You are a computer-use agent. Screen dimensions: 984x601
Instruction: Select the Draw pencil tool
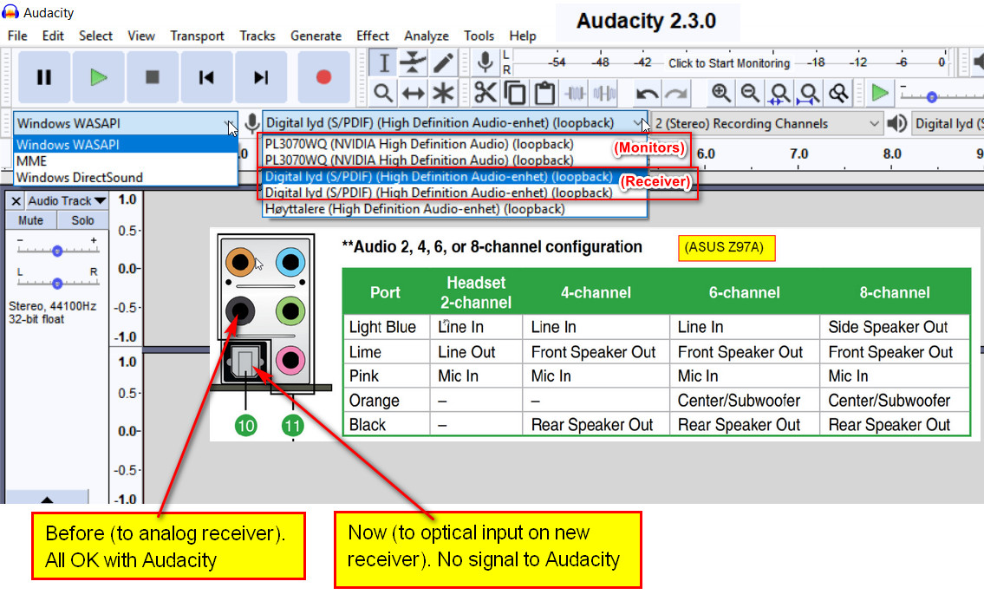pyautogui.click(x=443, y=62)
